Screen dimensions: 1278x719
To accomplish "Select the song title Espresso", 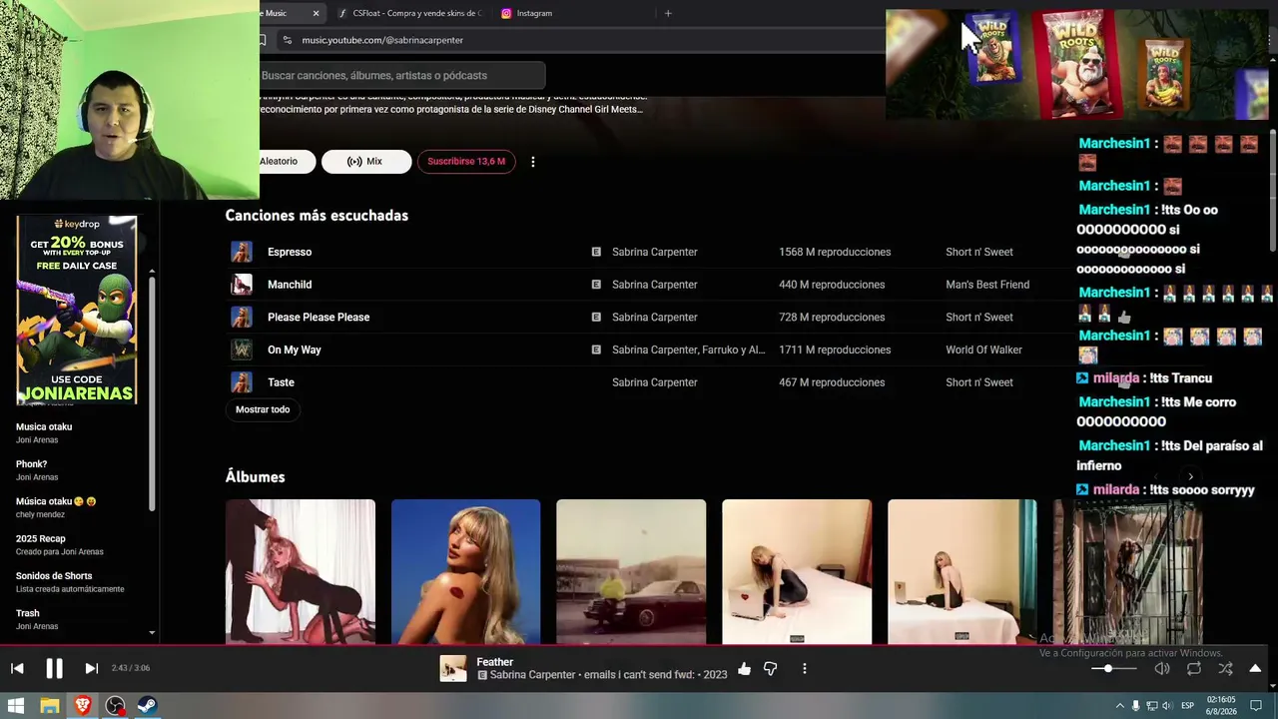I will (x=290, y=252).
